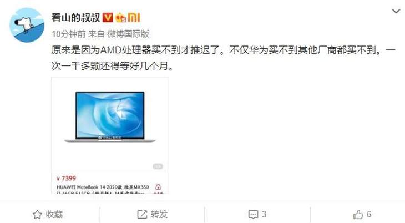
Task: Click the star favorite icon
Action: tap(37, 214)
